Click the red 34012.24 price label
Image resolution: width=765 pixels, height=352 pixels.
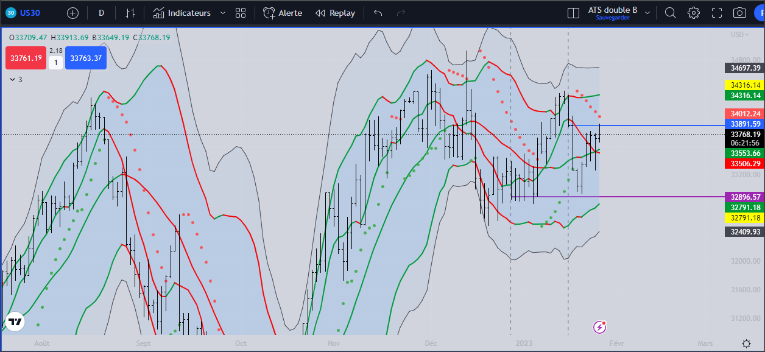[x=744, y=114]
